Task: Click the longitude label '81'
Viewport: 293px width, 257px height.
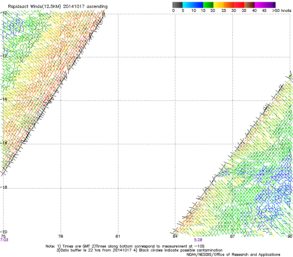Action: click(118, 236)
